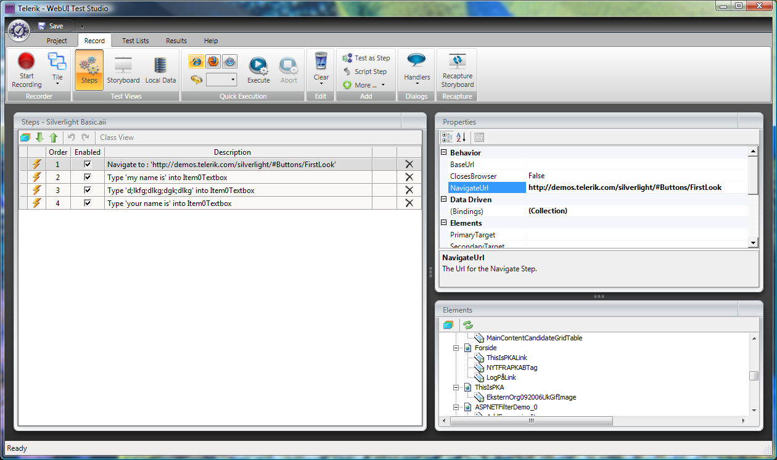
Task: Open quick access toolbar customize arrow
Action: coord(81,27)
